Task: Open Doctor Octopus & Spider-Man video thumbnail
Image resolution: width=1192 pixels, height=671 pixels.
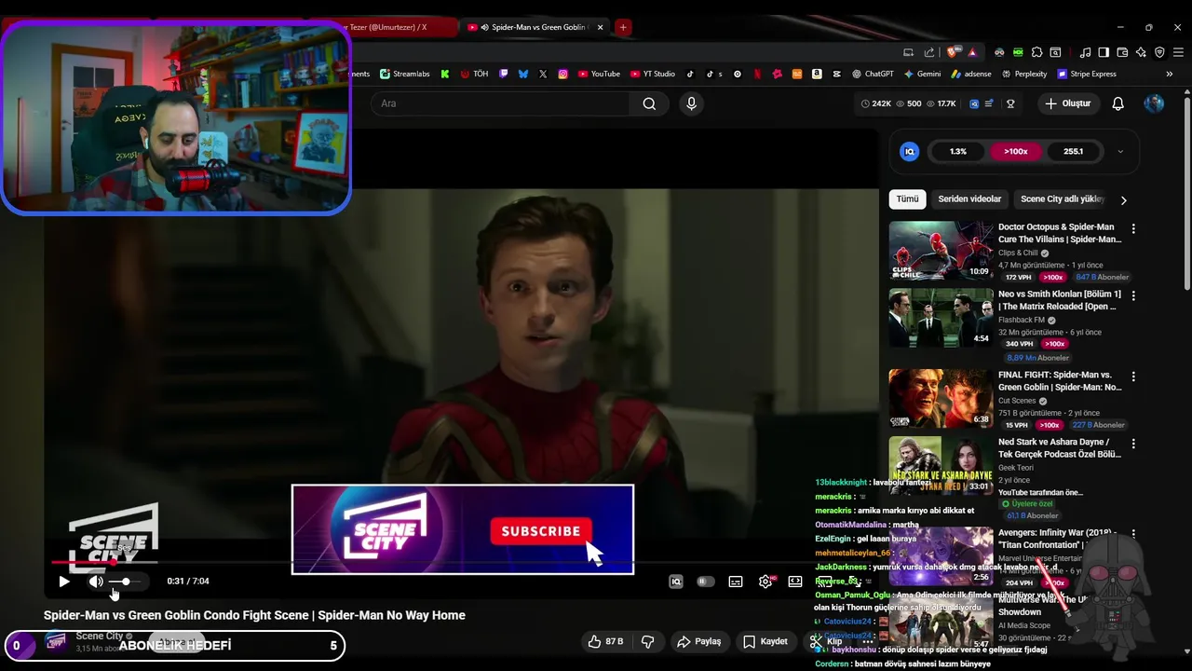Action: (x=941, y=250)
